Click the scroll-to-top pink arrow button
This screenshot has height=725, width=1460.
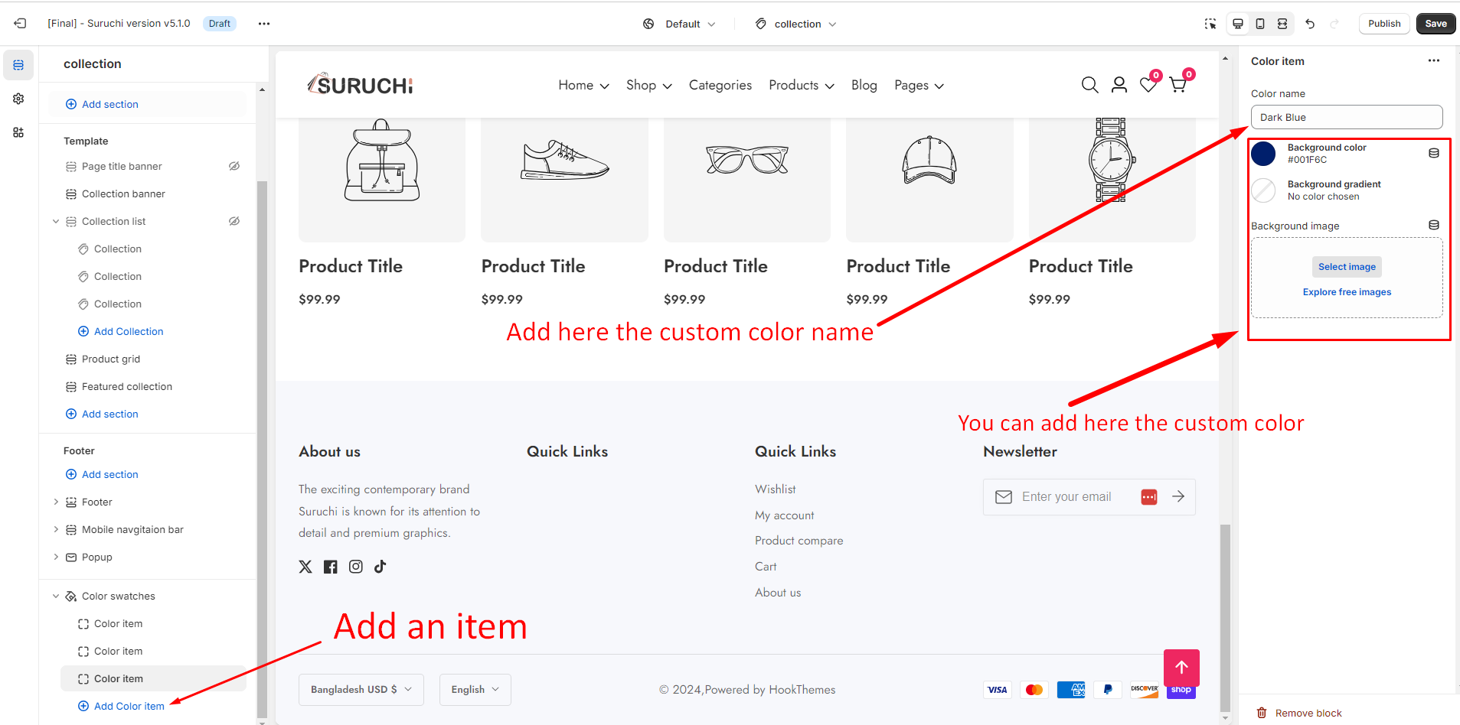(1181, 667)
